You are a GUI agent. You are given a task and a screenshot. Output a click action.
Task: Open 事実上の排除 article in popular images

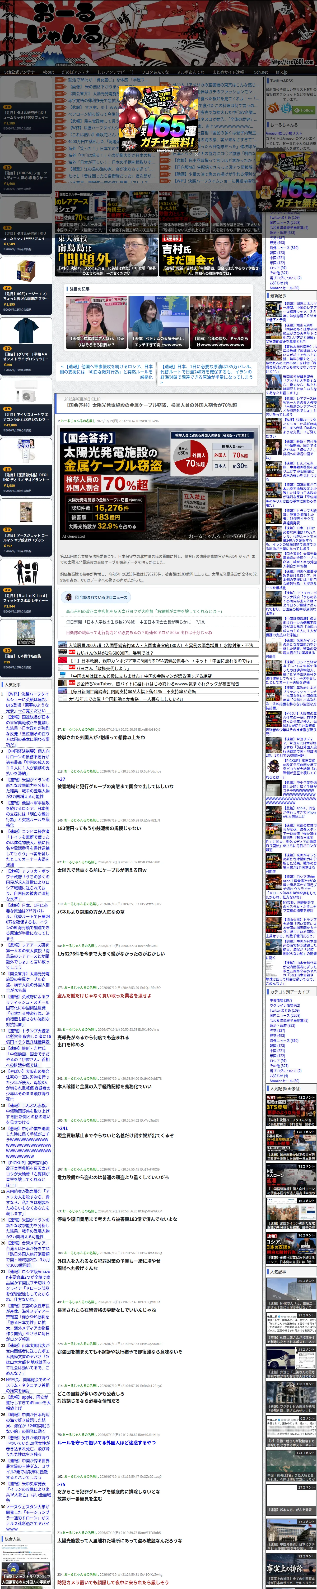tap(291, 1569)
